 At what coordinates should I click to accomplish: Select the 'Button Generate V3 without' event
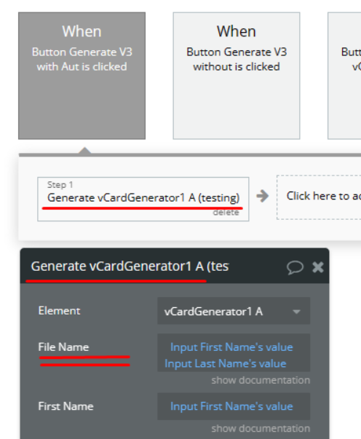point(237,76)
